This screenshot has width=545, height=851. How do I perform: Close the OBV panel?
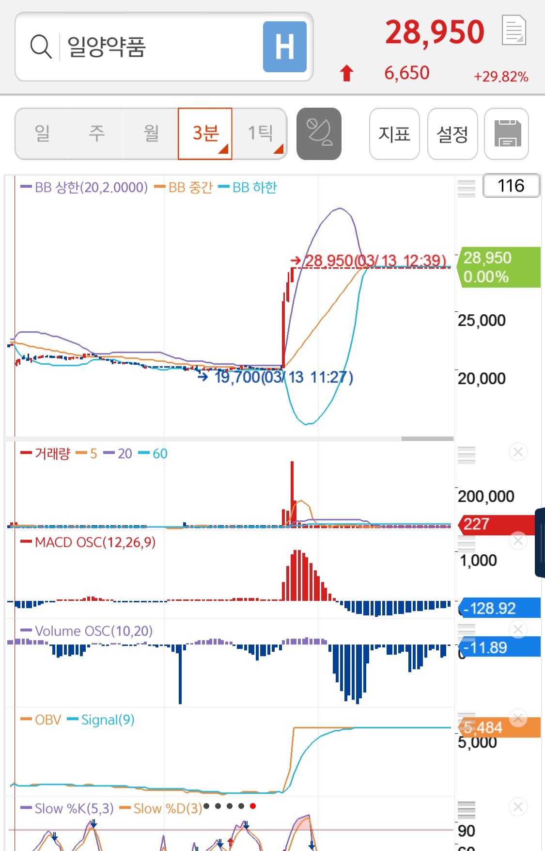pos(518,718)
